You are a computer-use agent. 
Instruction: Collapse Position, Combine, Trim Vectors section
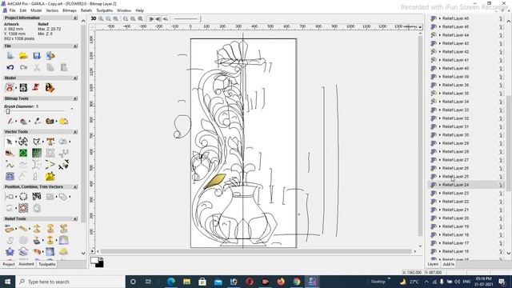(x=75, y=186)
